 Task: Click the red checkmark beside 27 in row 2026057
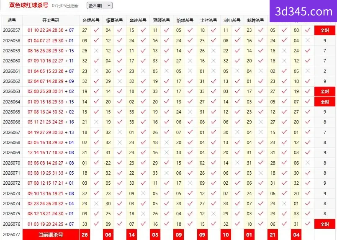pos(96,30)
